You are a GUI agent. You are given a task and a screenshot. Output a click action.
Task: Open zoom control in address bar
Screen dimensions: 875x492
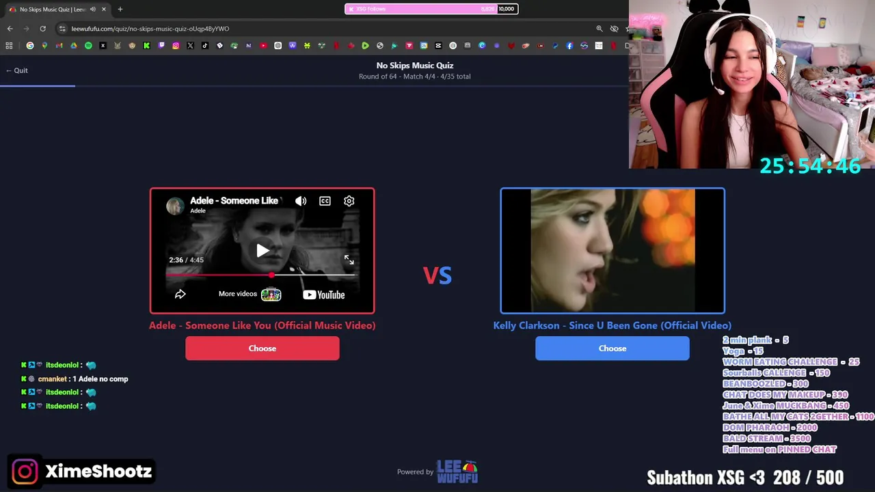pos(600,29)
